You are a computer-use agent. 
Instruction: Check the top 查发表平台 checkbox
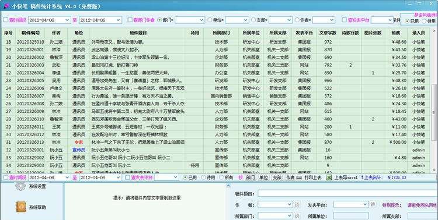tap(345, 20)
